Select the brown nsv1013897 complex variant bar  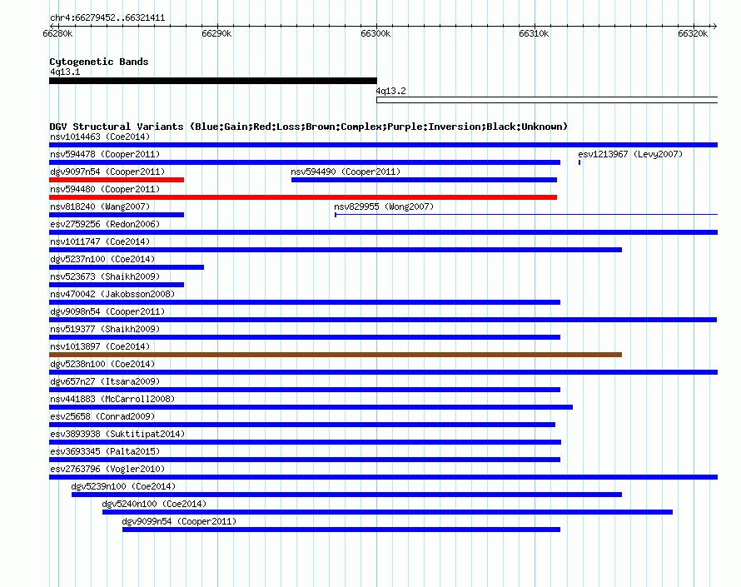coord(336,355)
